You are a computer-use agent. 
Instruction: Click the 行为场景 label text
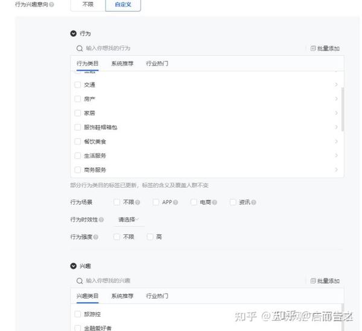coord(81,202)
